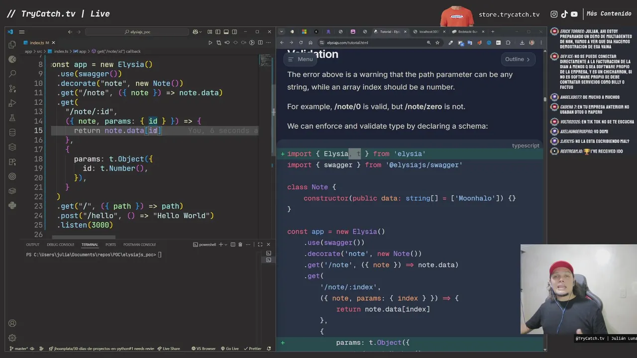637x358 pixels.
Task: Open the Explorer view in VS Code activity bar
Action: coord(12,45)
